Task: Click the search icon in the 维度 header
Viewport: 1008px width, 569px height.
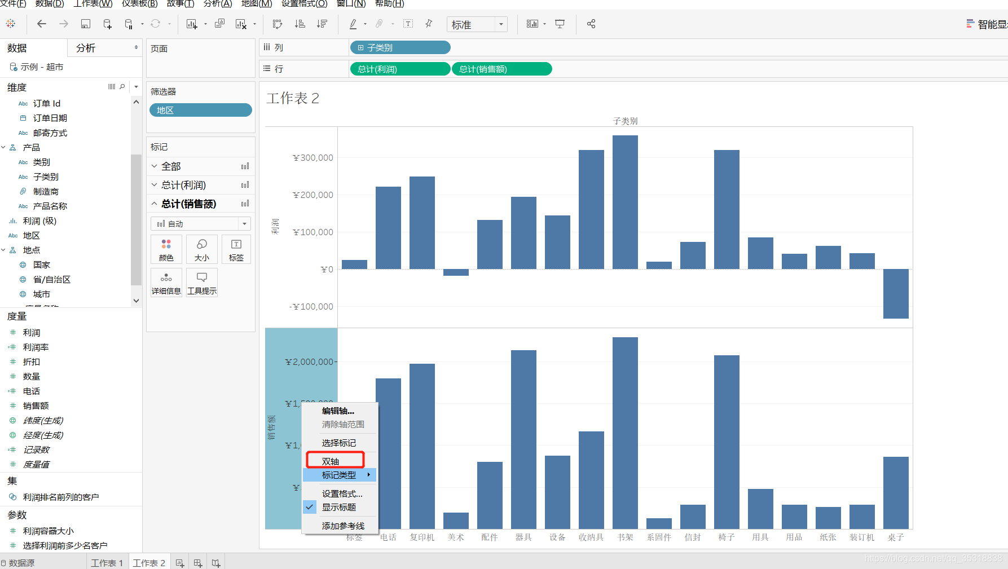Action: [x=122, y=87]
